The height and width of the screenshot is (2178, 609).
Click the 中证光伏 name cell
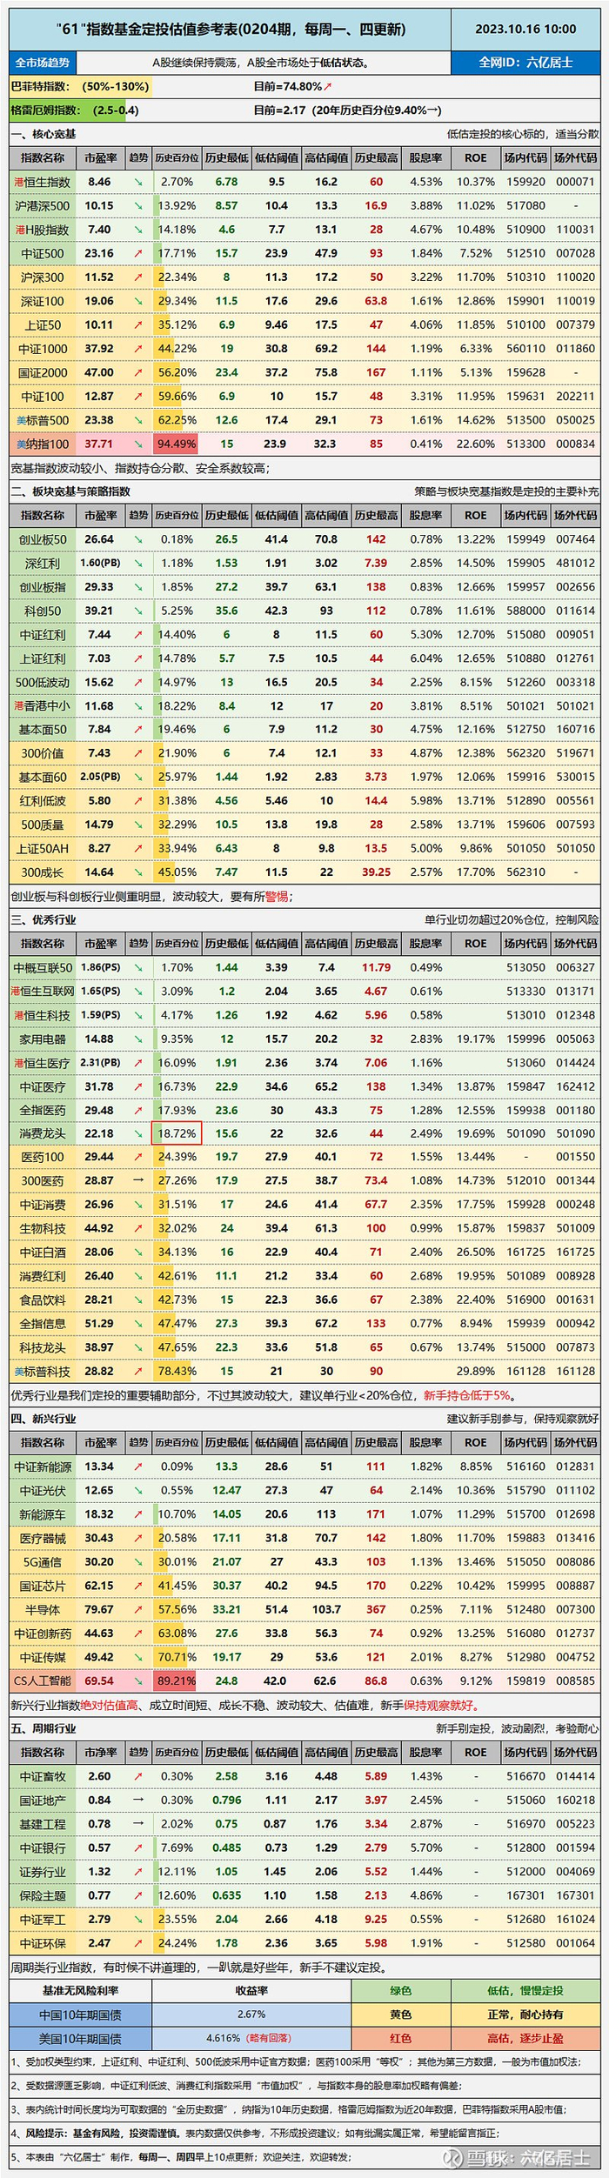pyautogui.click(x=43, y=1490)
